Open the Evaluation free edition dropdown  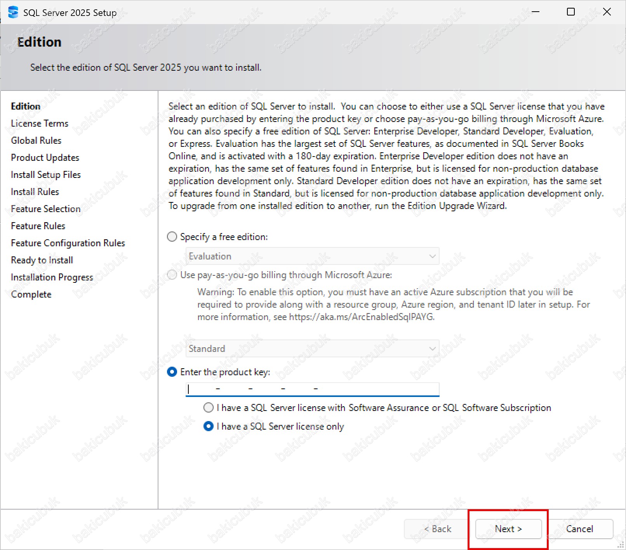click(312, 256)
